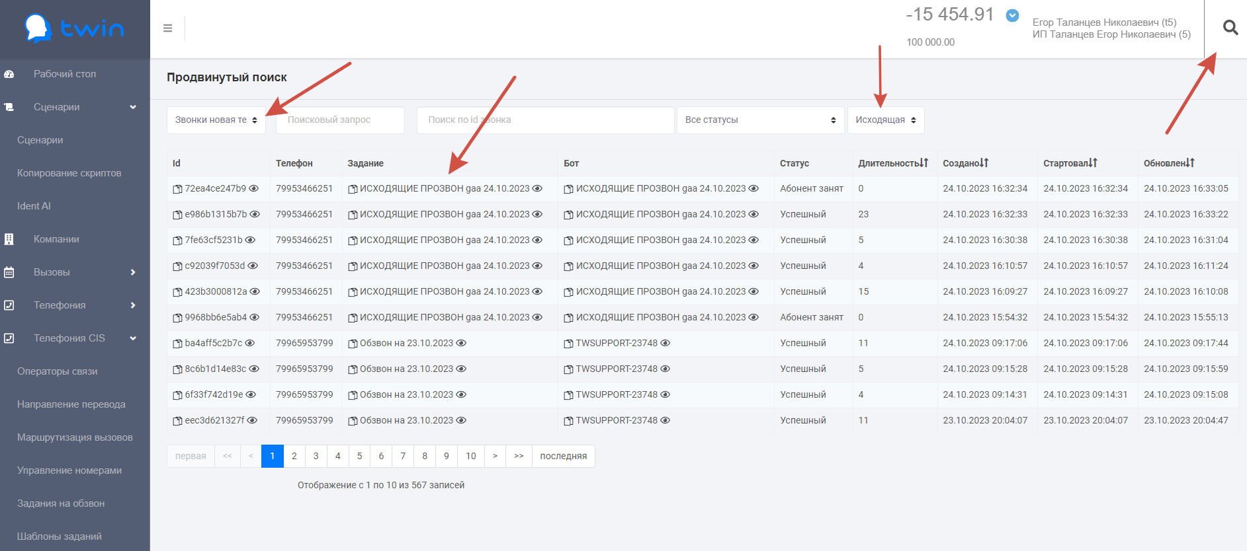Go to page 5 of results

pos(359,456)
